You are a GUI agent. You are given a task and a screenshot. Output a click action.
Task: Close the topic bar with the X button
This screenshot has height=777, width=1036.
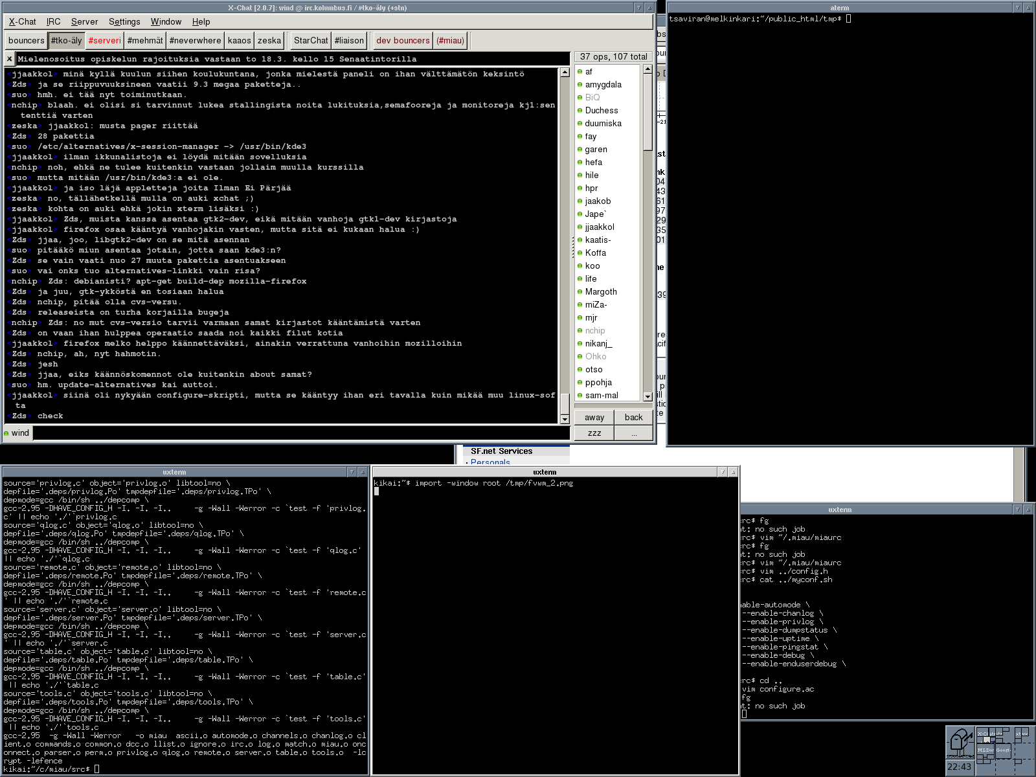[9, 59]
